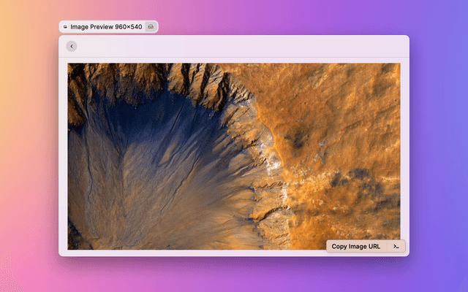Click the app icon in the window title pill
The image size is (468, 292).
tap(66, 26)
